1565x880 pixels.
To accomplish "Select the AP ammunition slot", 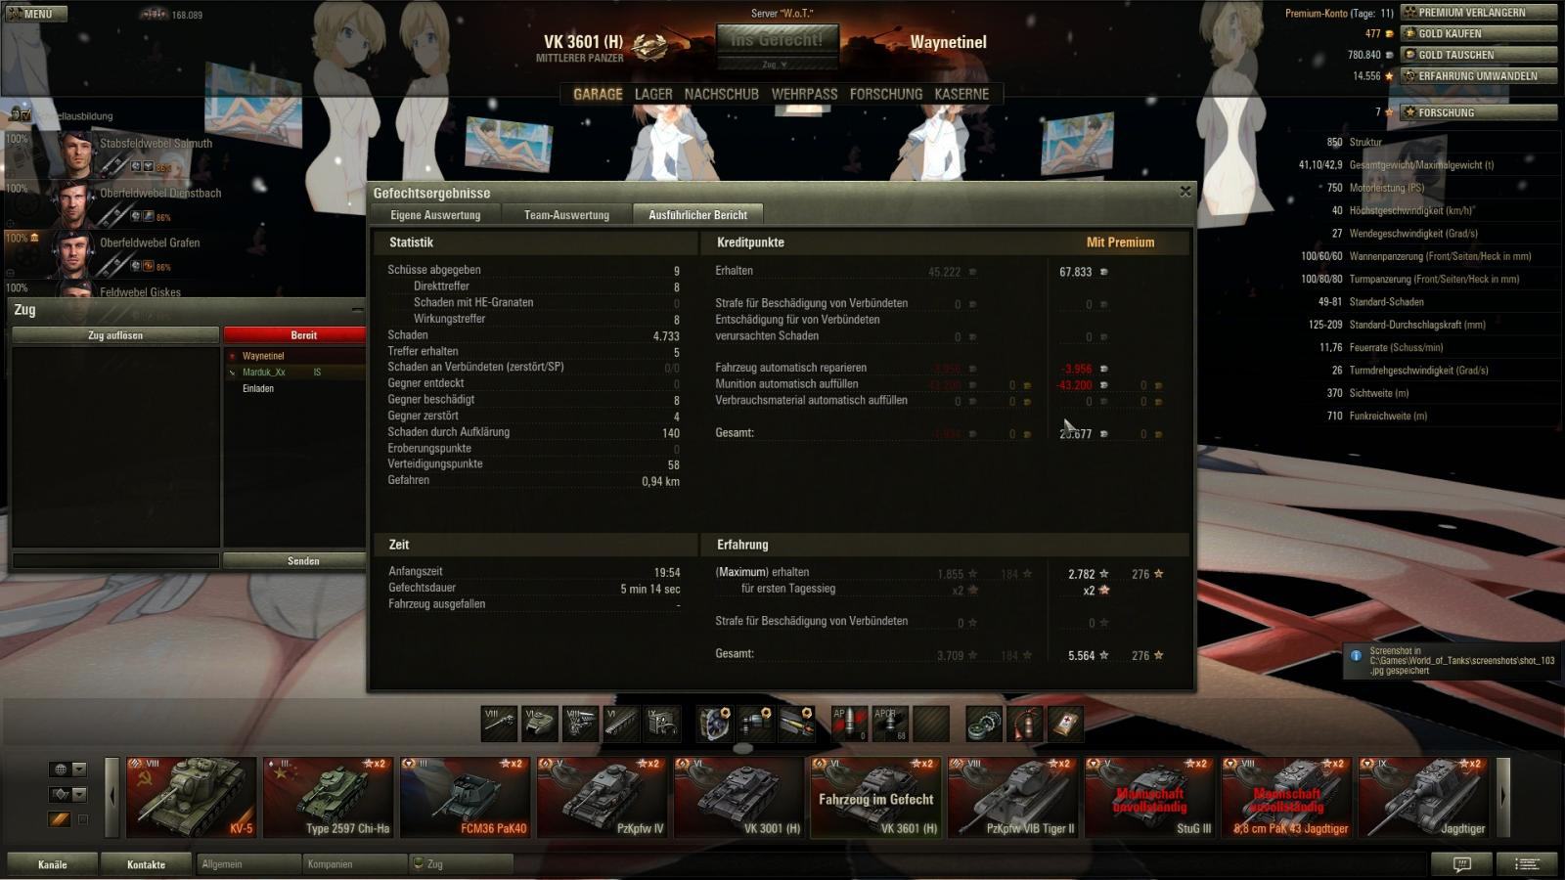I will pos(849,724).
